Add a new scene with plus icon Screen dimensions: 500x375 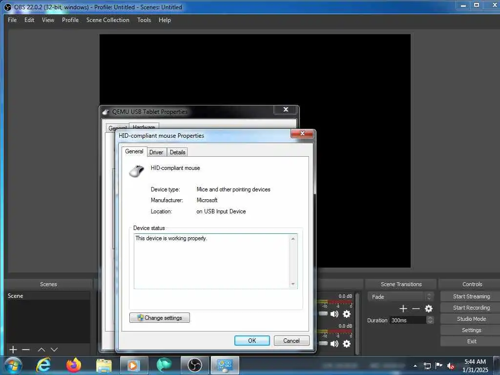13,350
